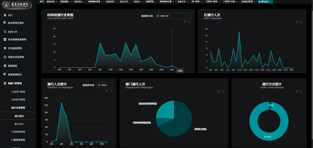Click the 危险化学品管理 radiation icon
The height and width of the screenshot is (148, 313).
[x=5, y=57]
